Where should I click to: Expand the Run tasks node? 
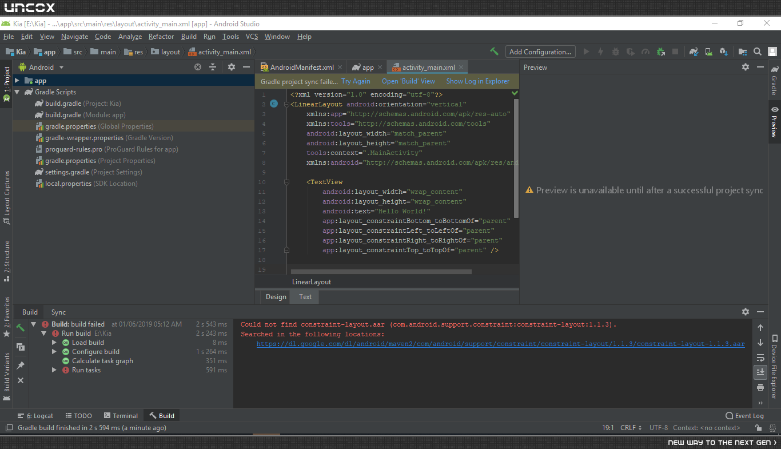coord(54,370)
